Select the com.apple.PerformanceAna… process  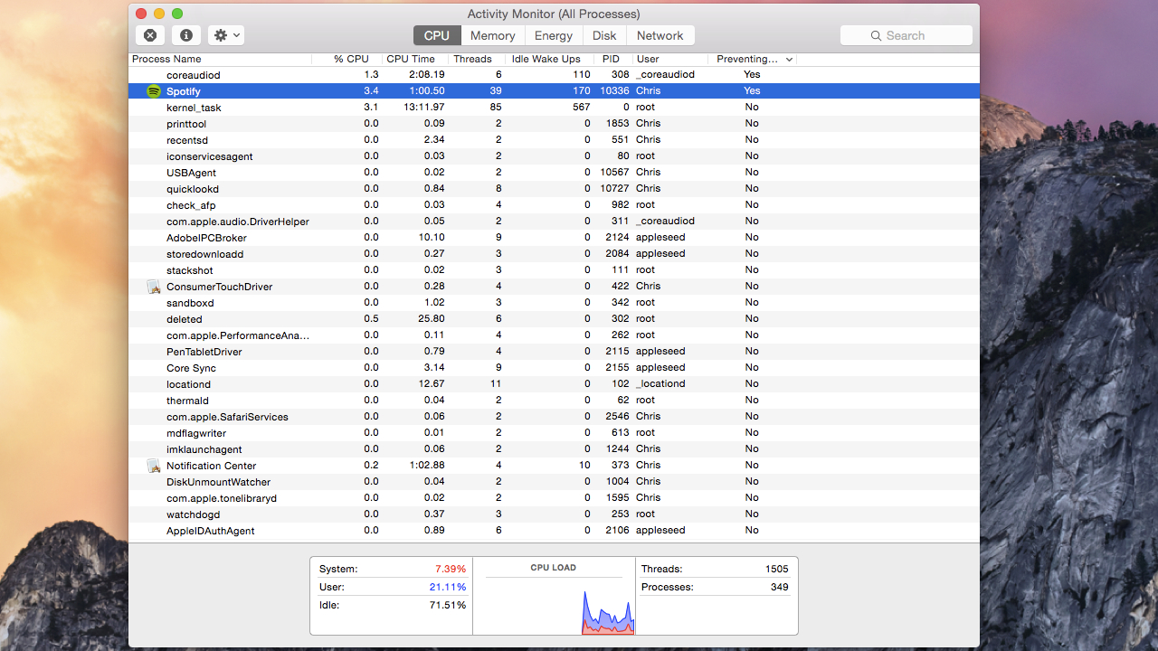(238, 335)
